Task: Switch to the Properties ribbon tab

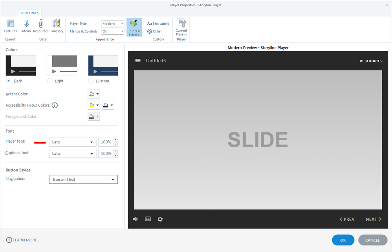Action: point(30,13)
